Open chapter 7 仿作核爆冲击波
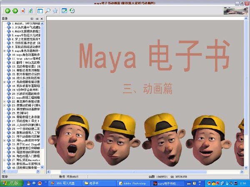 point(26,43)
